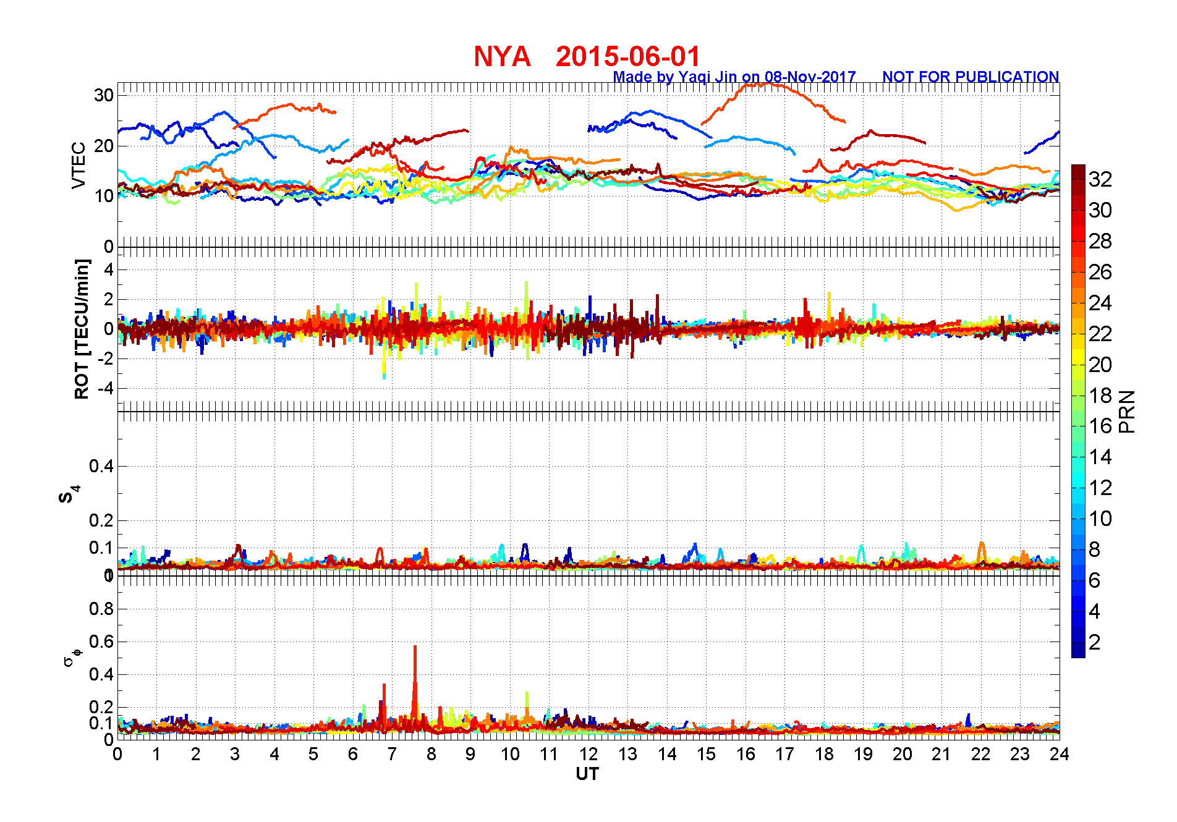Image resolution: width=1177 pixels, height=822 pixels.
Task: Select tick value 0.4 on the σφ axis
Action: [x=101, y=674]
